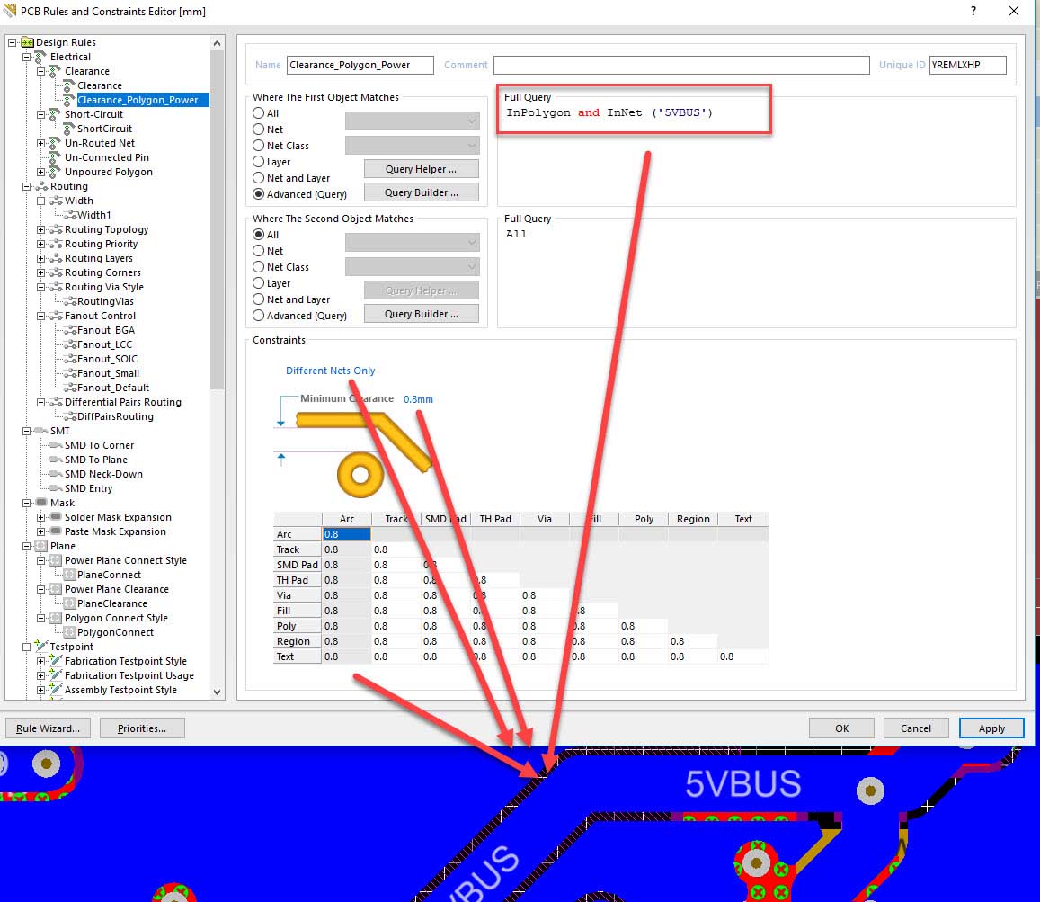Expand the Unpoured Polygon tree node
Viewport: 1040px width, 902px height.
40,172
